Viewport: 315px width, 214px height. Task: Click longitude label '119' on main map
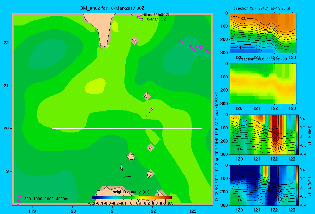pyautogui.click(x=32, y=211)
